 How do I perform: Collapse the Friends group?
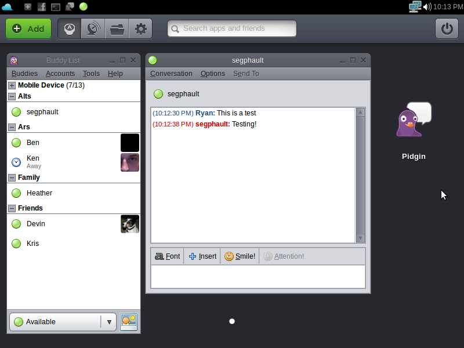point(12,208)
